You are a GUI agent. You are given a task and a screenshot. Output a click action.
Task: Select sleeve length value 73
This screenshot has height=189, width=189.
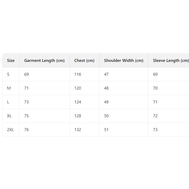tap(155, 130)
